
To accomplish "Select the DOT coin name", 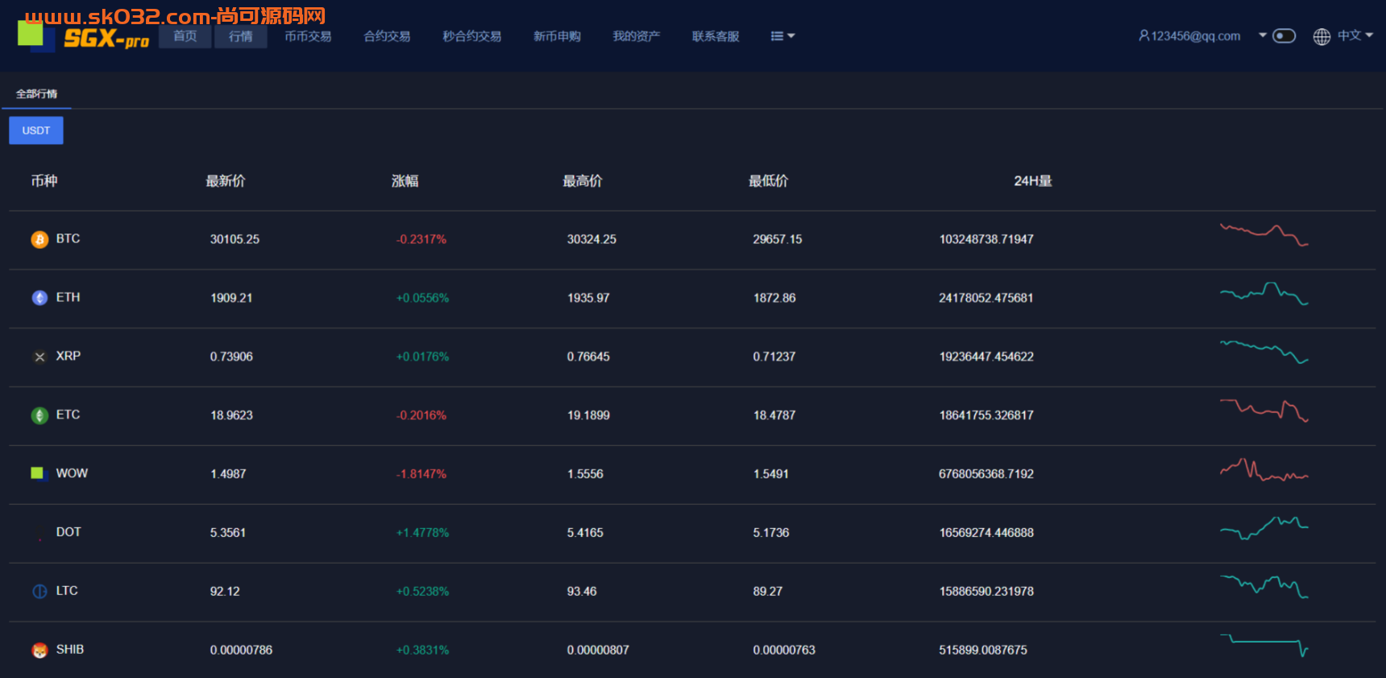I will pyautogui.click(x=68, y=532).
